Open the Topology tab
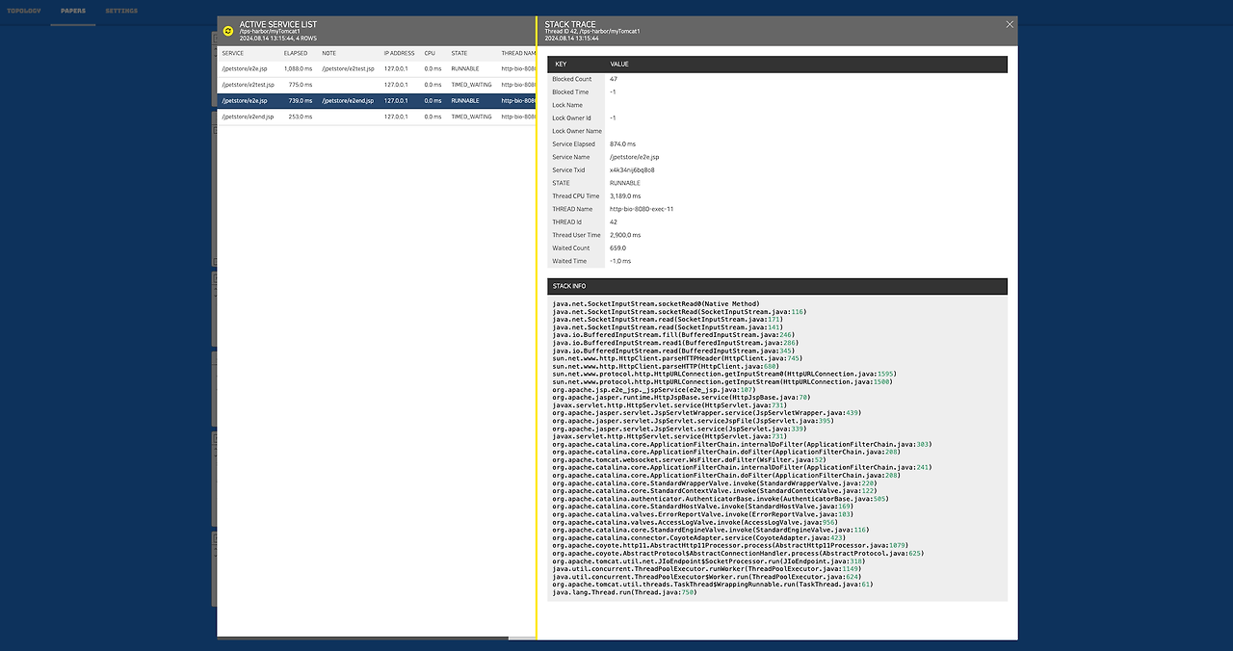The width and height of the screenshot is (1233, 651). tap(24, 11)
